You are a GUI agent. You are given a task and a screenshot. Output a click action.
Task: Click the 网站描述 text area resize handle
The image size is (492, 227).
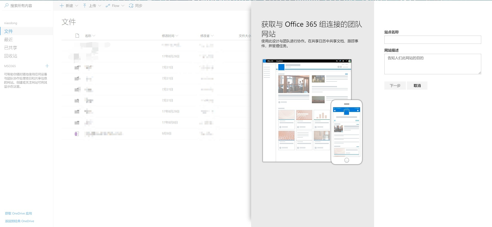pyautogui.click(x=479, y=73)
